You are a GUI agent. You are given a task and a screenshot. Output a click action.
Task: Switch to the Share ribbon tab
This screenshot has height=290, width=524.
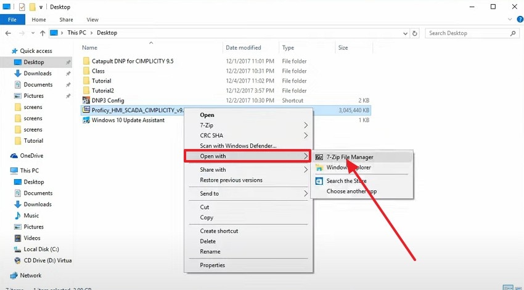click(66, 20)
